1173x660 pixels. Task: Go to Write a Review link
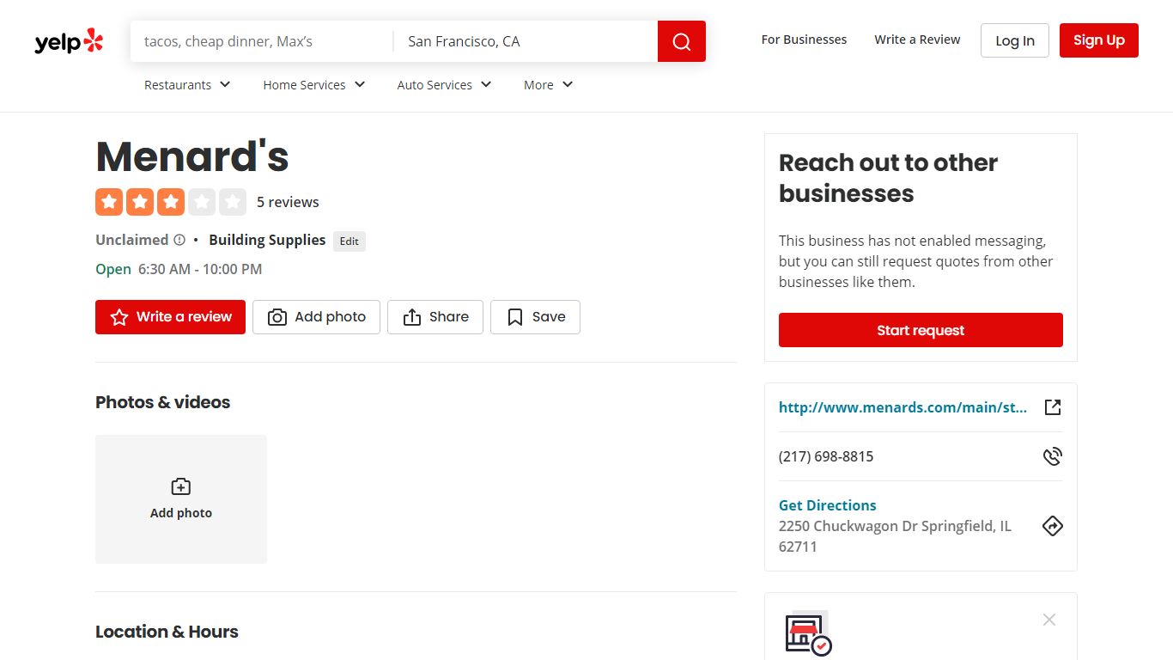(x=917, y=40)
